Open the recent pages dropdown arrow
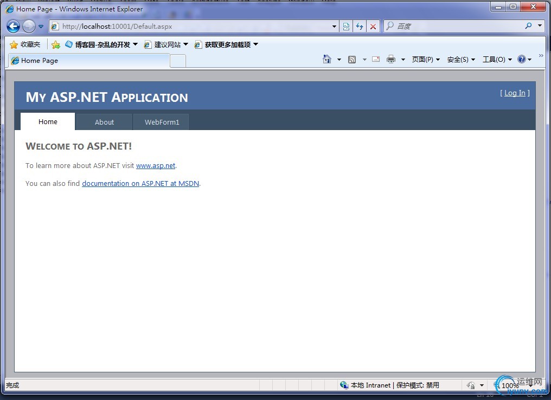 41,27
